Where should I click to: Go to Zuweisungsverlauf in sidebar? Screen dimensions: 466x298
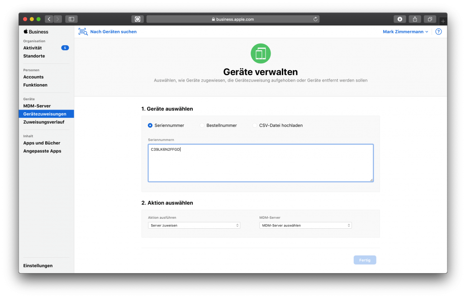[44, 122]
